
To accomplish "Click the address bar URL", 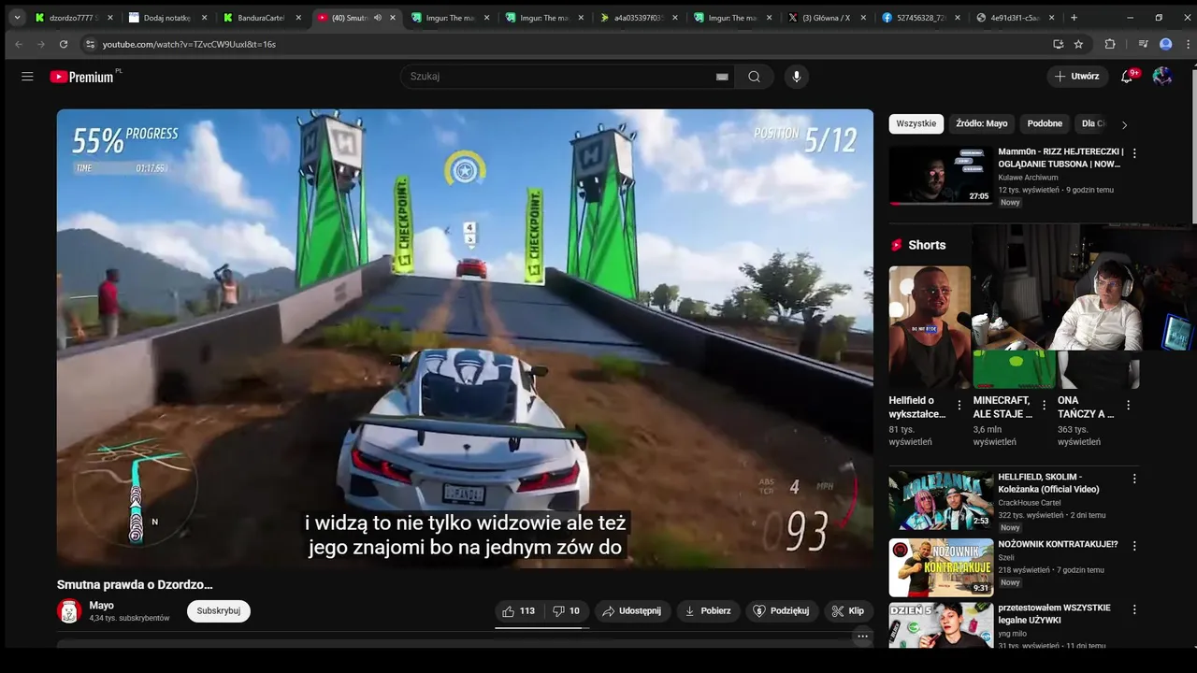I will pyautogui.click(x=189, y=44).
